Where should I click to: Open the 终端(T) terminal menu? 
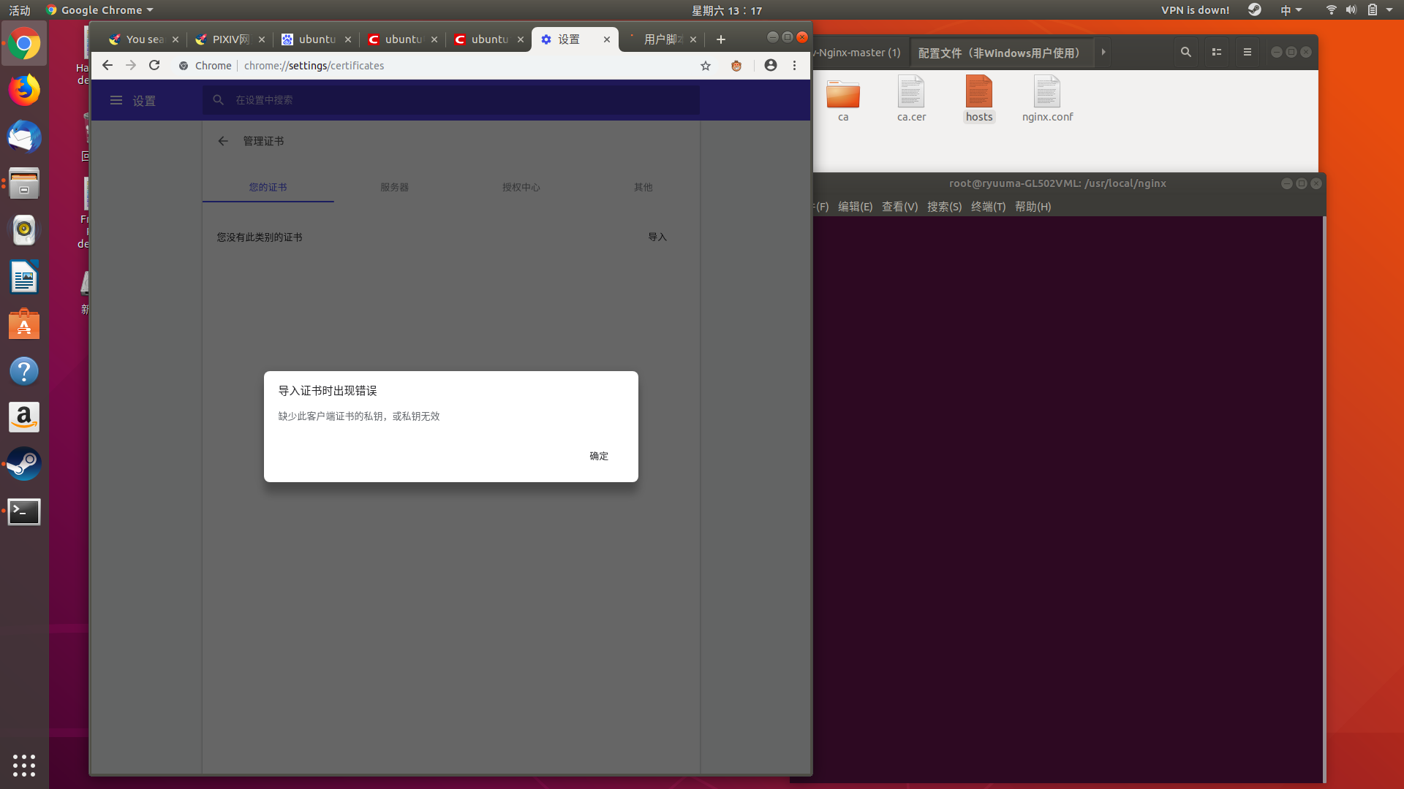coord(988,207)
